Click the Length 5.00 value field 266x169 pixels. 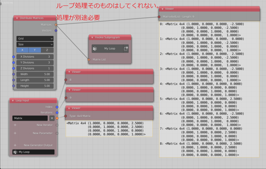click(x=35, y=80)
